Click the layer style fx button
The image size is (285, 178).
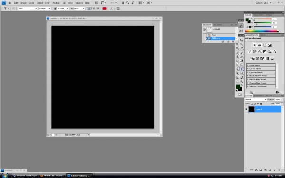pyautogui.click(x=256, y=170)
